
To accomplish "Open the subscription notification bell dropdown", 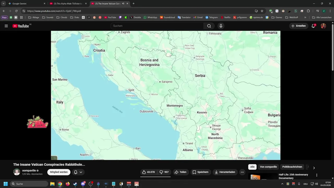I will pos(78,172).
